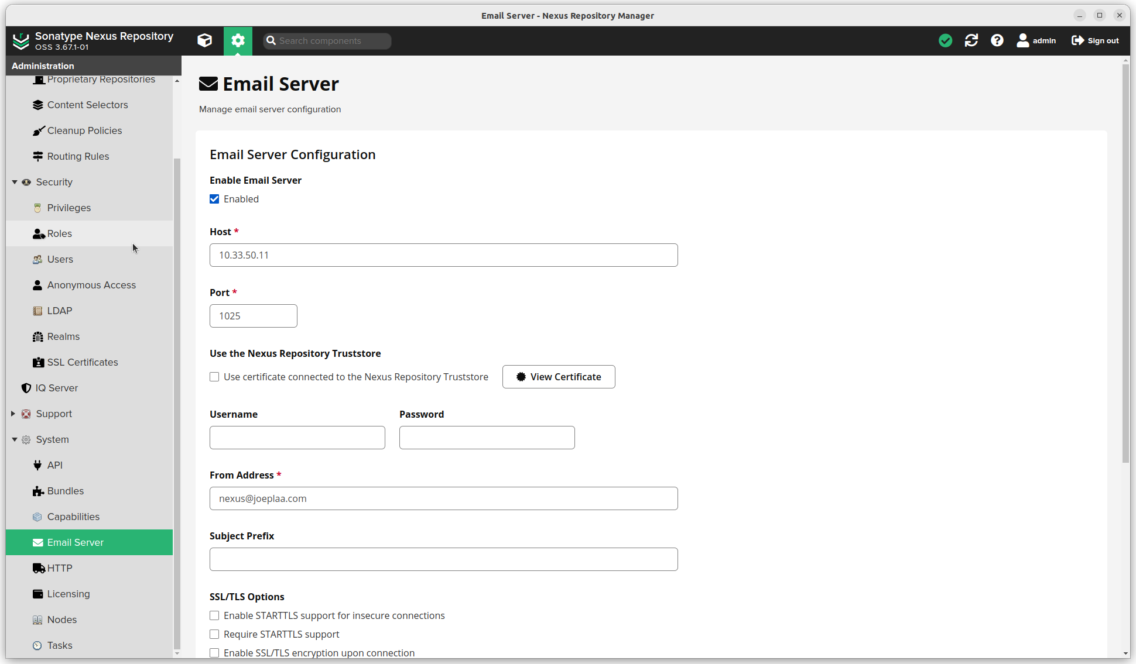1136x664 pixels.
Task: Click the Sign out link text
Action: click(x=1103, y=40)
